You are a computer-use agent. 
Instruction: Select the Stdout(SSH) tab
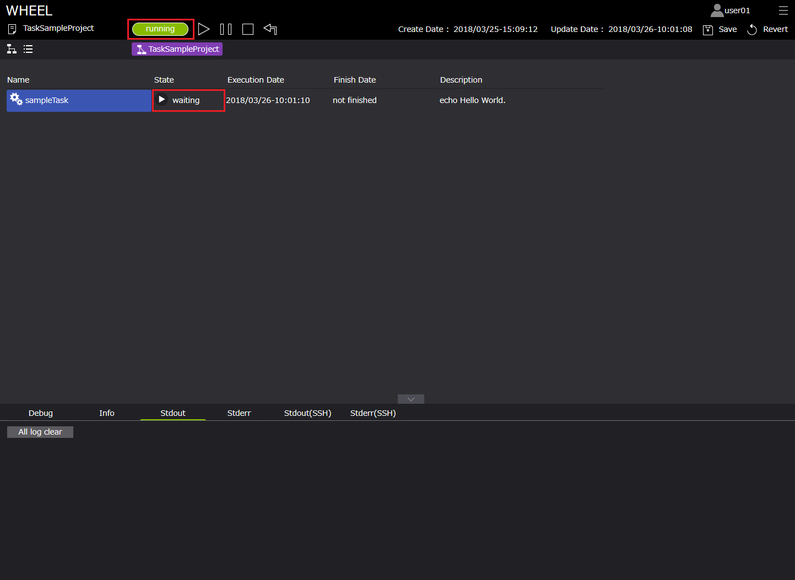(x=307, y=413)
